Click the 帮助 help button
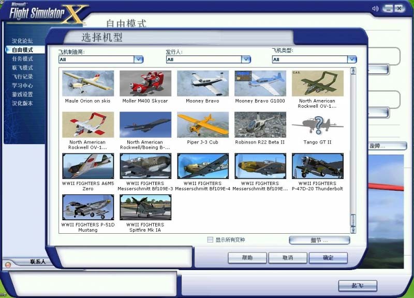 [x=247, y=258]
